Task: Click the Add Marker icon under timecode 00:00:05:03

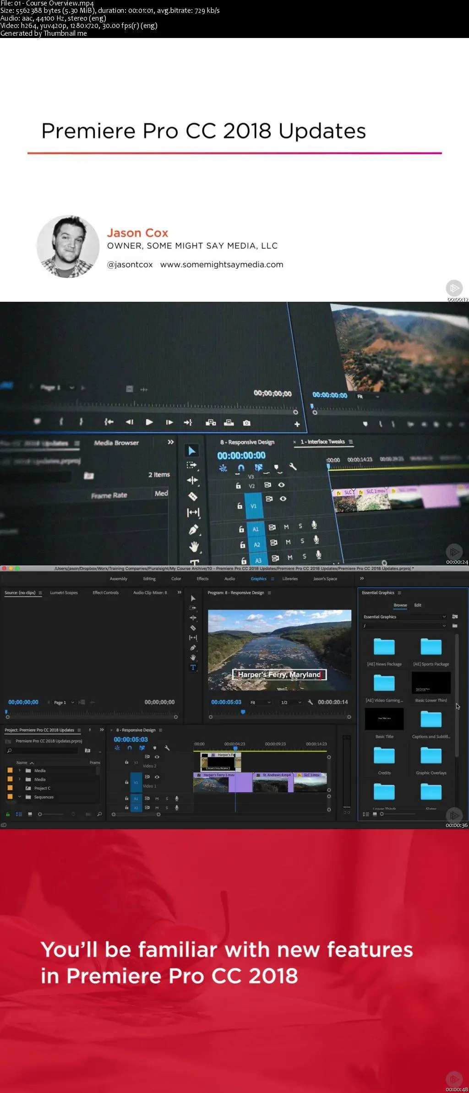Action: [x=154, y=748]
